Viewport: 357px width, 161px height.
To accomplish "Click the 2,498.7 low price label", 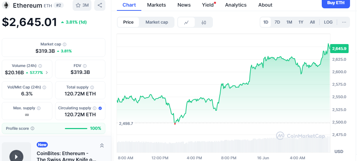I will 126,124.
